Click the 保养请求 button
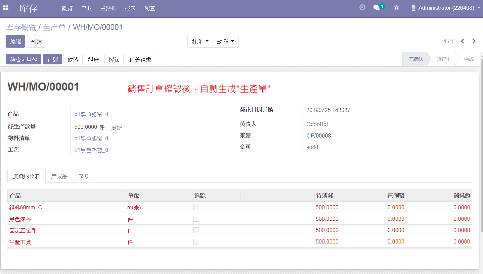The image size is (483, 274). coord(140,60)
